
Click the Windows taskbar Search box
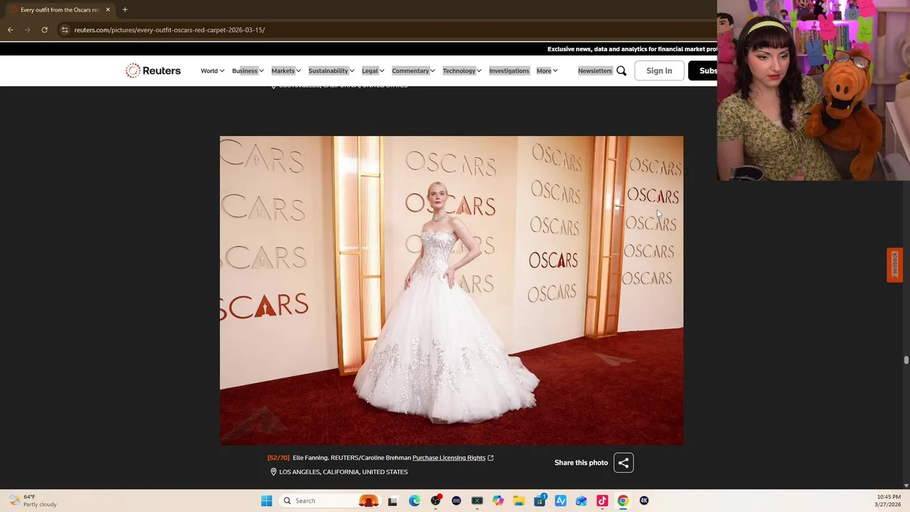click(x=331, y=501)
